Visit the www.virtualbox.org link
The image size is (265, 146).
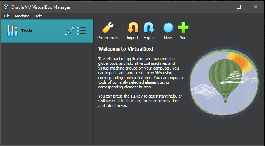coord(124,101)
